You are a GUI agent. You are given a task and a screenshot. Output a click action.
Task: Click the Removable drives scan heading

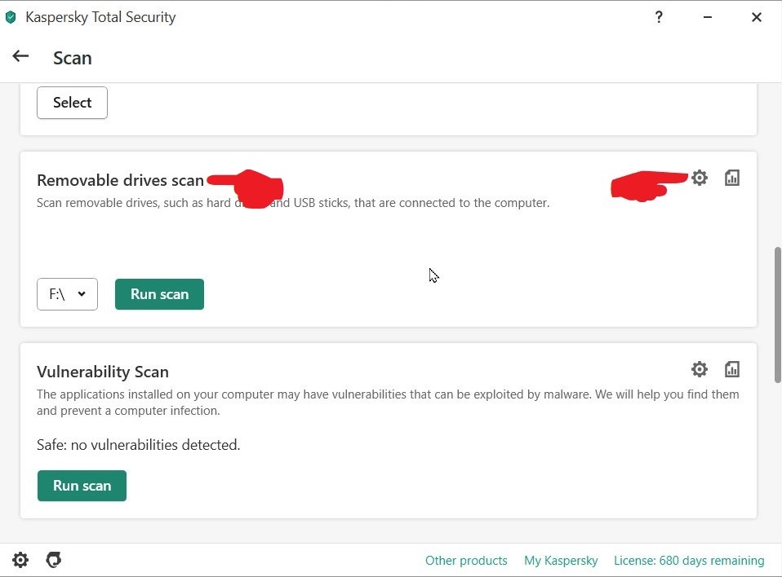[x=120, y=181]
